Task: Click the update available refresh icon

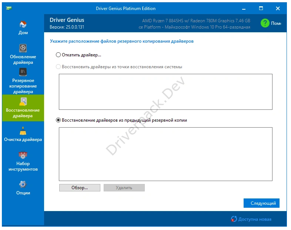Action: coord(234,219)
